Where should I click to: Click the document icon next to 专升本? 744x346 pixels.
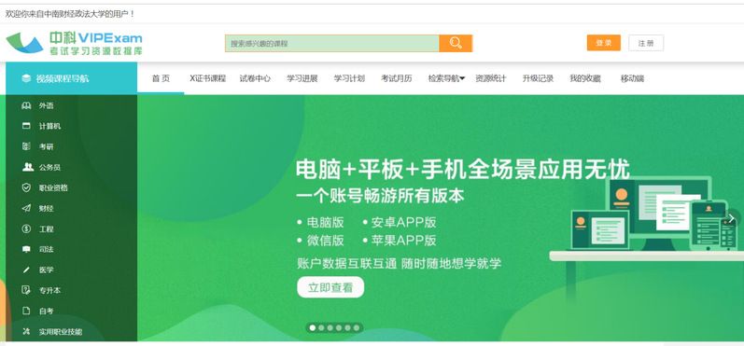(26, 291)
